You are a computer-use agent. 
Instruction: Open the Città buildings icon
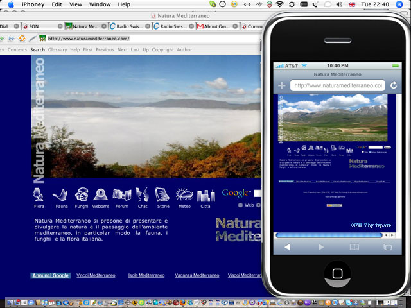point(205,196)
